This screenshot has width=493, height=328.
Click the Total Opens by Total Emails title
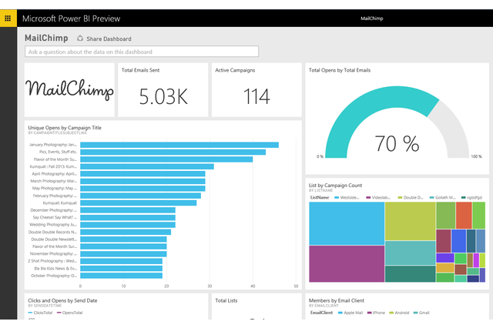point(340,70)
